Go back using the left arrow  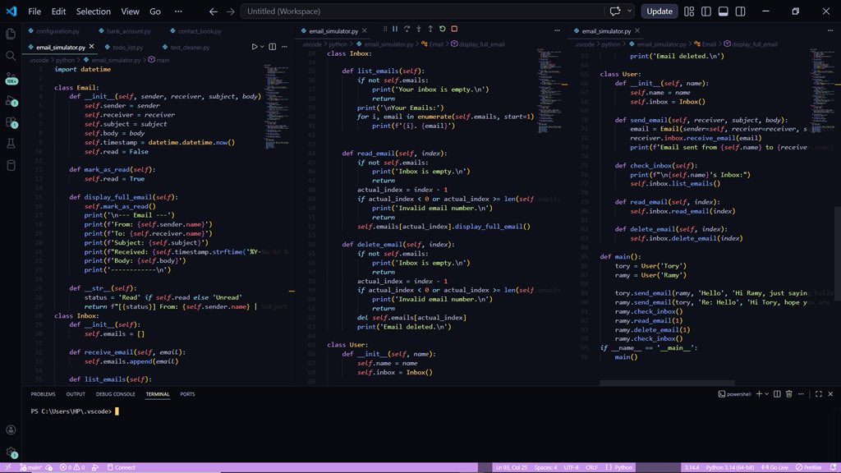tap(214, 11)
